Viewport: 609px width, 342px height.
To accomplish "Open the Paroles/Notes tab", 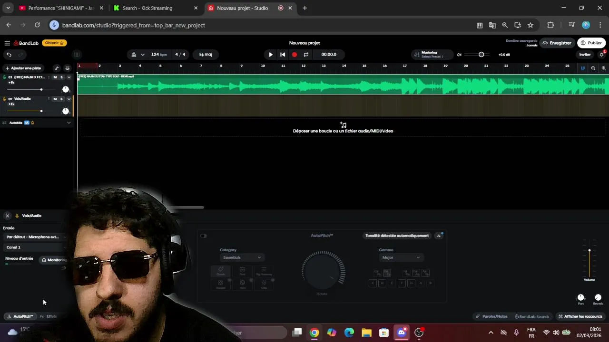I will point(491,316).
